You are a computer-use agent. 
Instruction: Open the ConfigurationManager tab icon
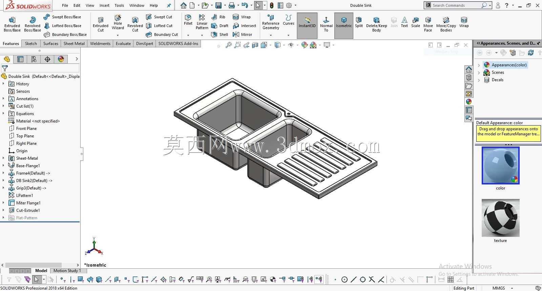(x=34, y=59)
